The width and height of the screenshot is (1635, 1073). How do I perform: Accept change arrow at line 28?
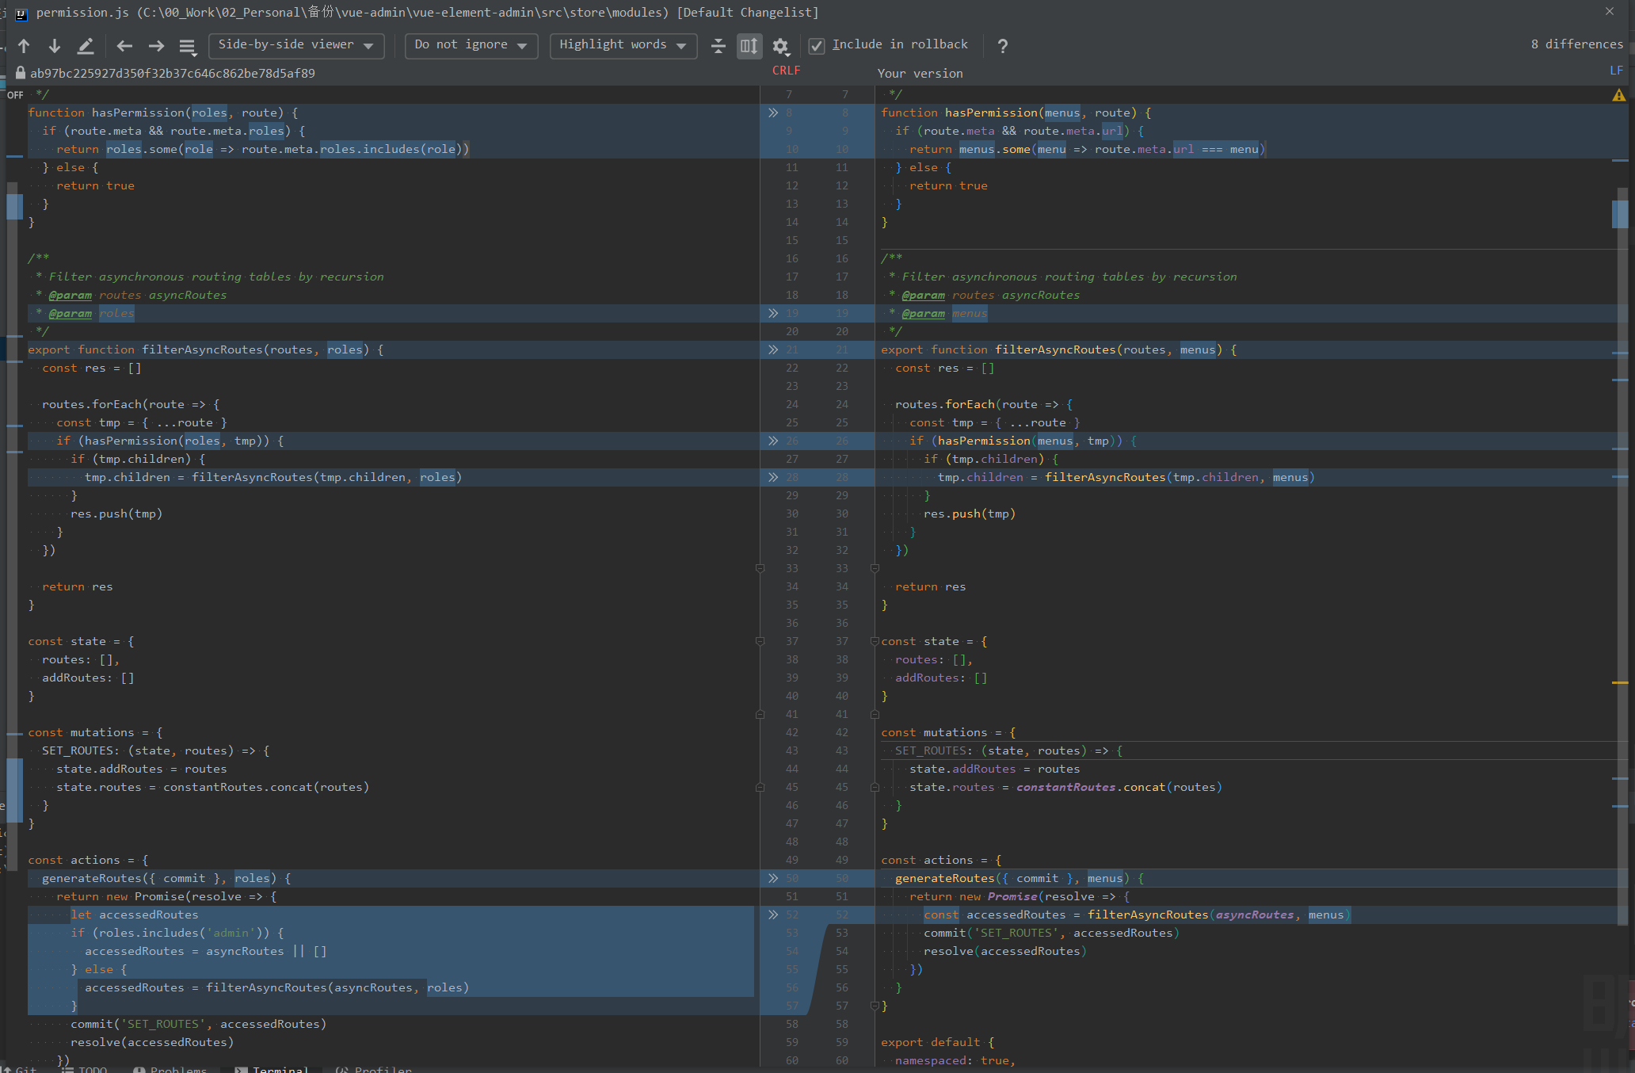tap(773, 477)
